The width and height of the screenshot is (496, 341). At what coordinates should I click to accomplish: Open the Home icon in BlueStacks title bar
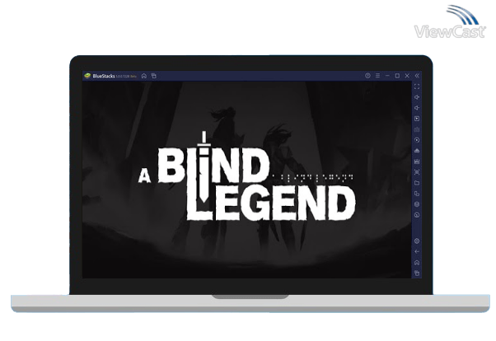144,76
